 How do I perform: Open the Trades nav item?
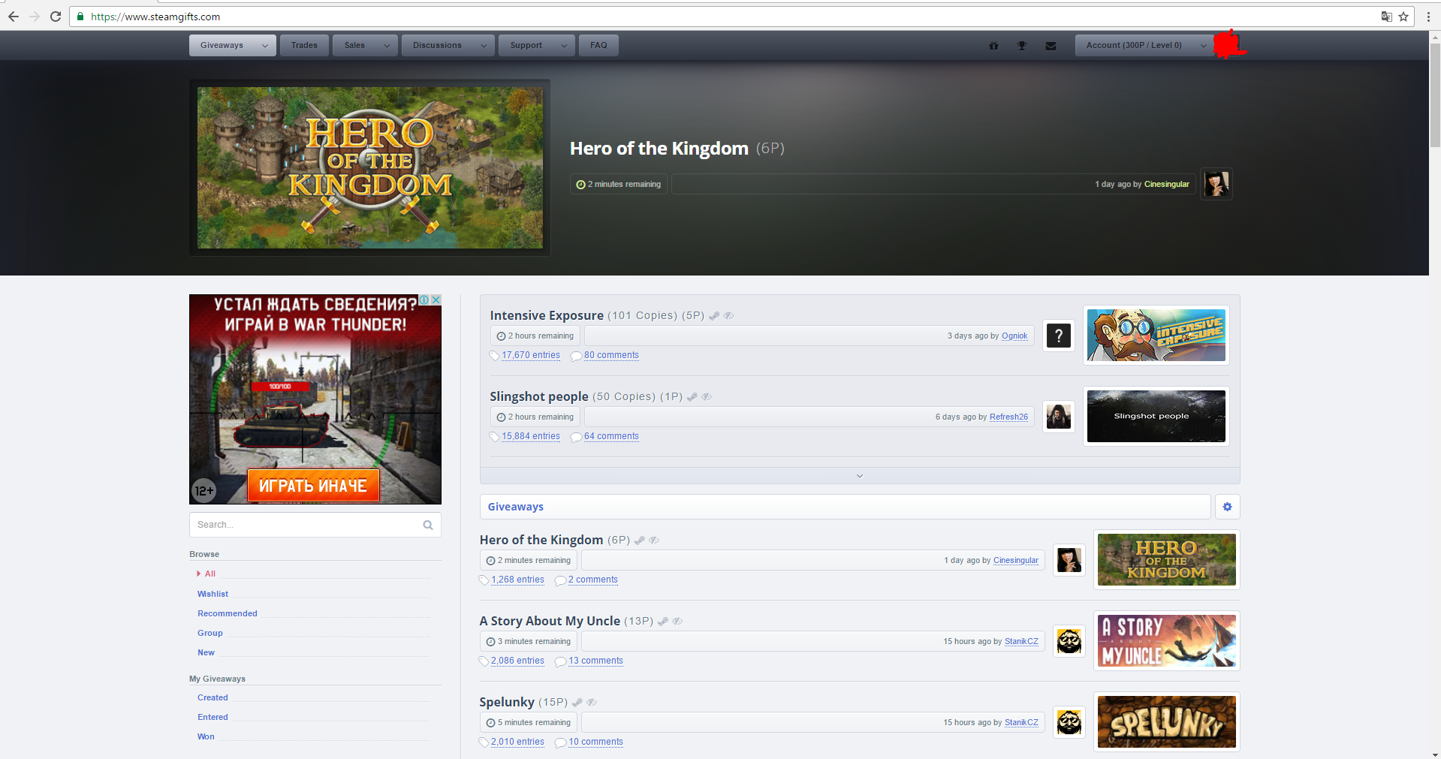pyautogui.click(x=304, y=46)
